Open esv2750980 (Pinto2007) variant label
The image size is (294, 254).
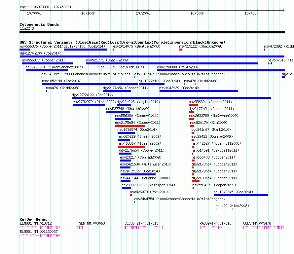click(x=179, y=67)
